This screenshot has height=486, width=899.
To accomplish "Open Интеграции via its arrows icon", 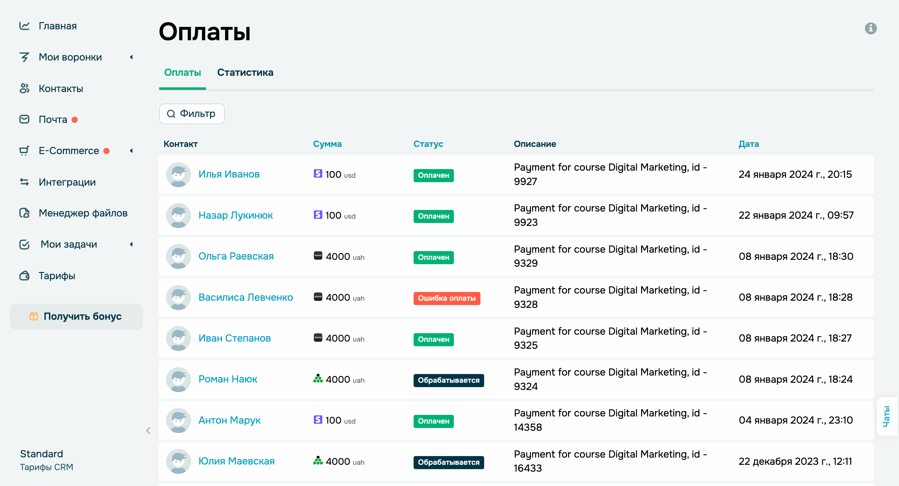I will point(24,182).
